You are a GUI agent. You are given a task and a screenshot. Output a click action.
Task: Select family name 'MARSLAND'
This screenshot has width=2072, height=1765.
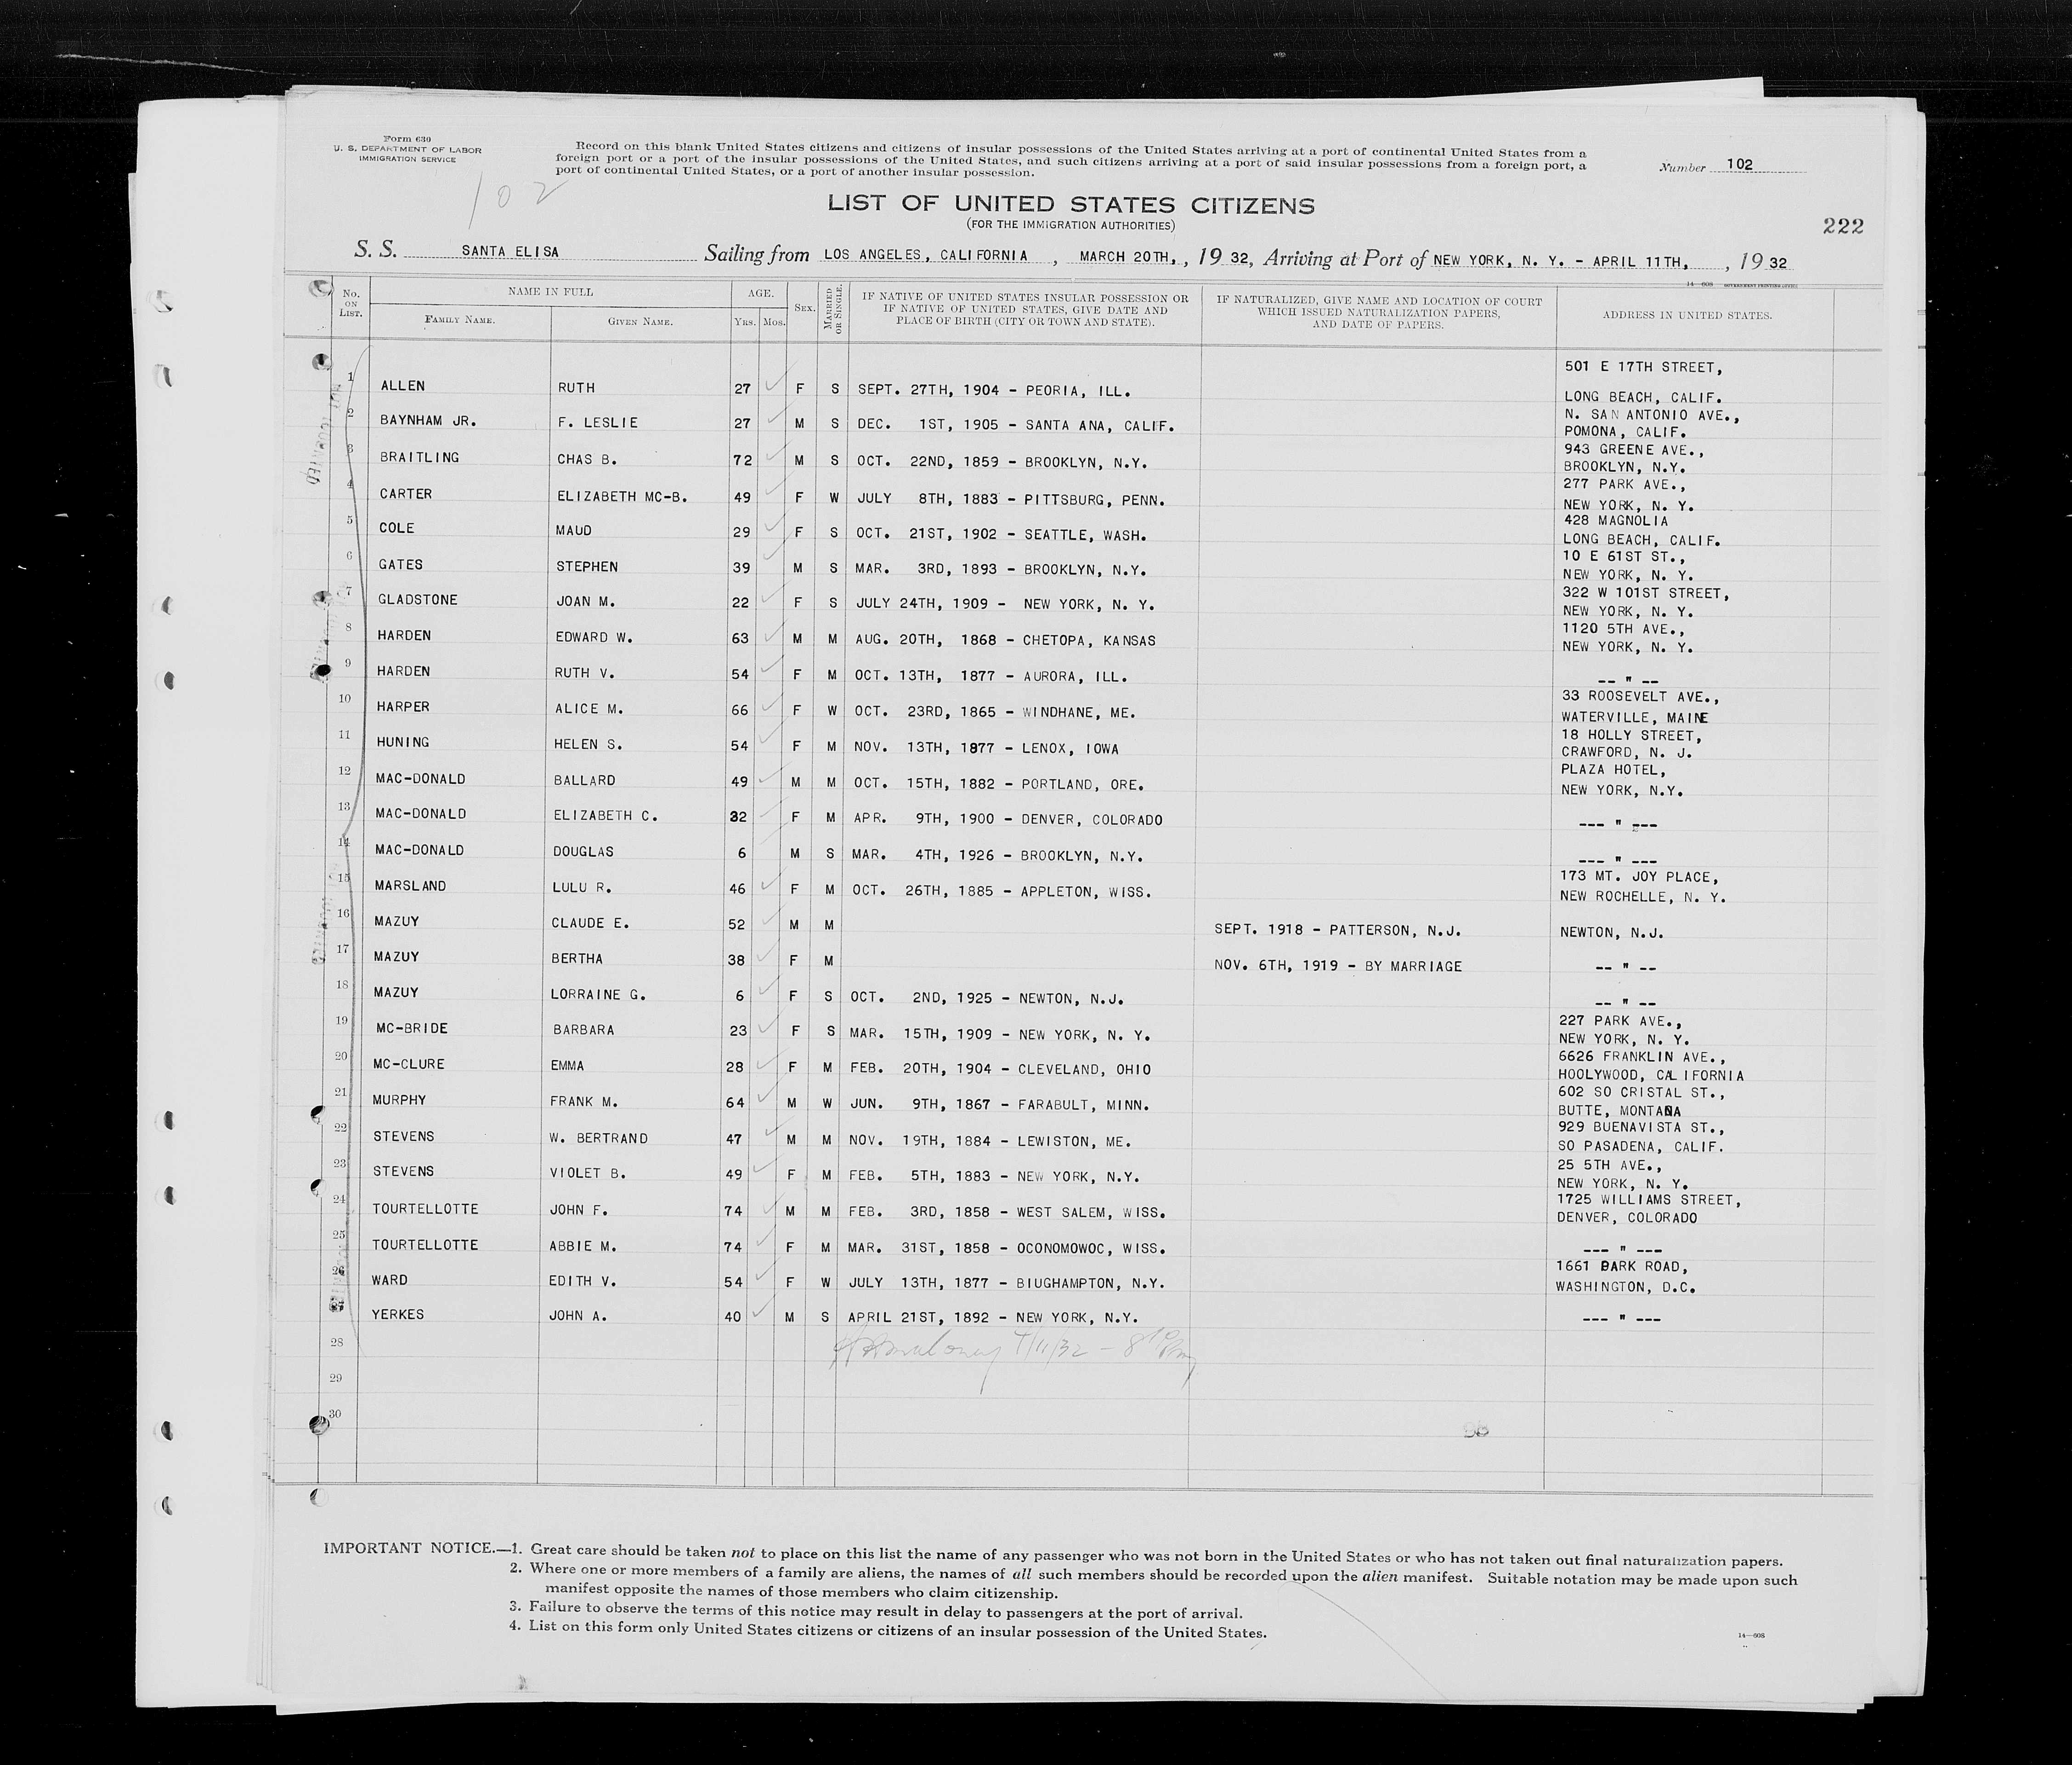410,886
